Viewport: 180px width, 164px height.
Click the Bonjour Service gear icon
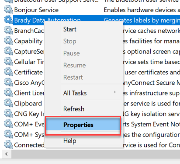click(8, 10)
